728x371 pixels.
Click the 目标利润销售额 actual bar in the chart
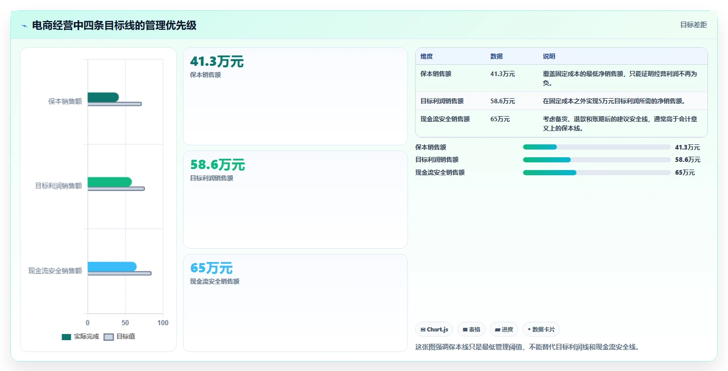point(110,182)
